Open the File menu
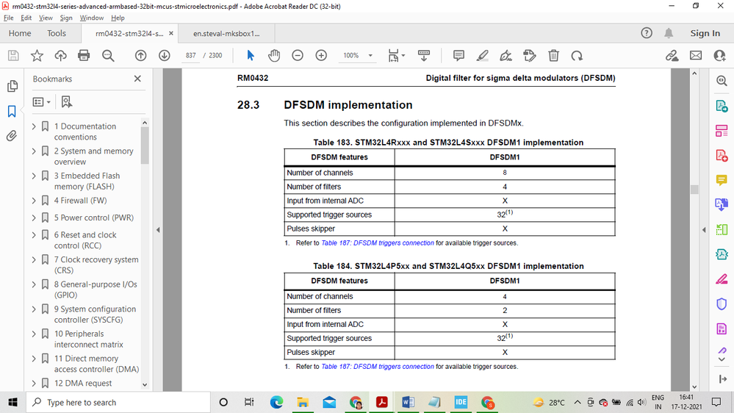 pyautogui.click(x=8, y=18)
